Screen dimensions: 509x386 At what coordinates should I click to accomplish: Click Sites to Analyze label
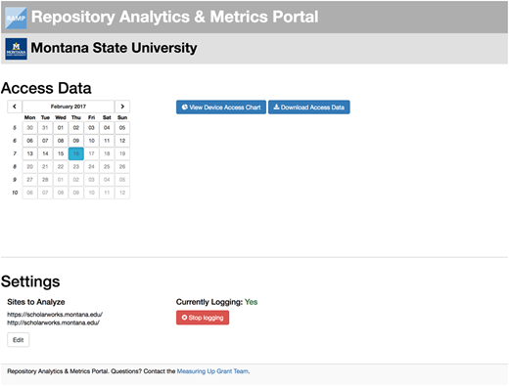(x=36, y=302)
